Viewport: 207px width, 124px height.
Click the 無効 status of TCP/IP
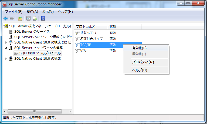[x=113, y=45]
